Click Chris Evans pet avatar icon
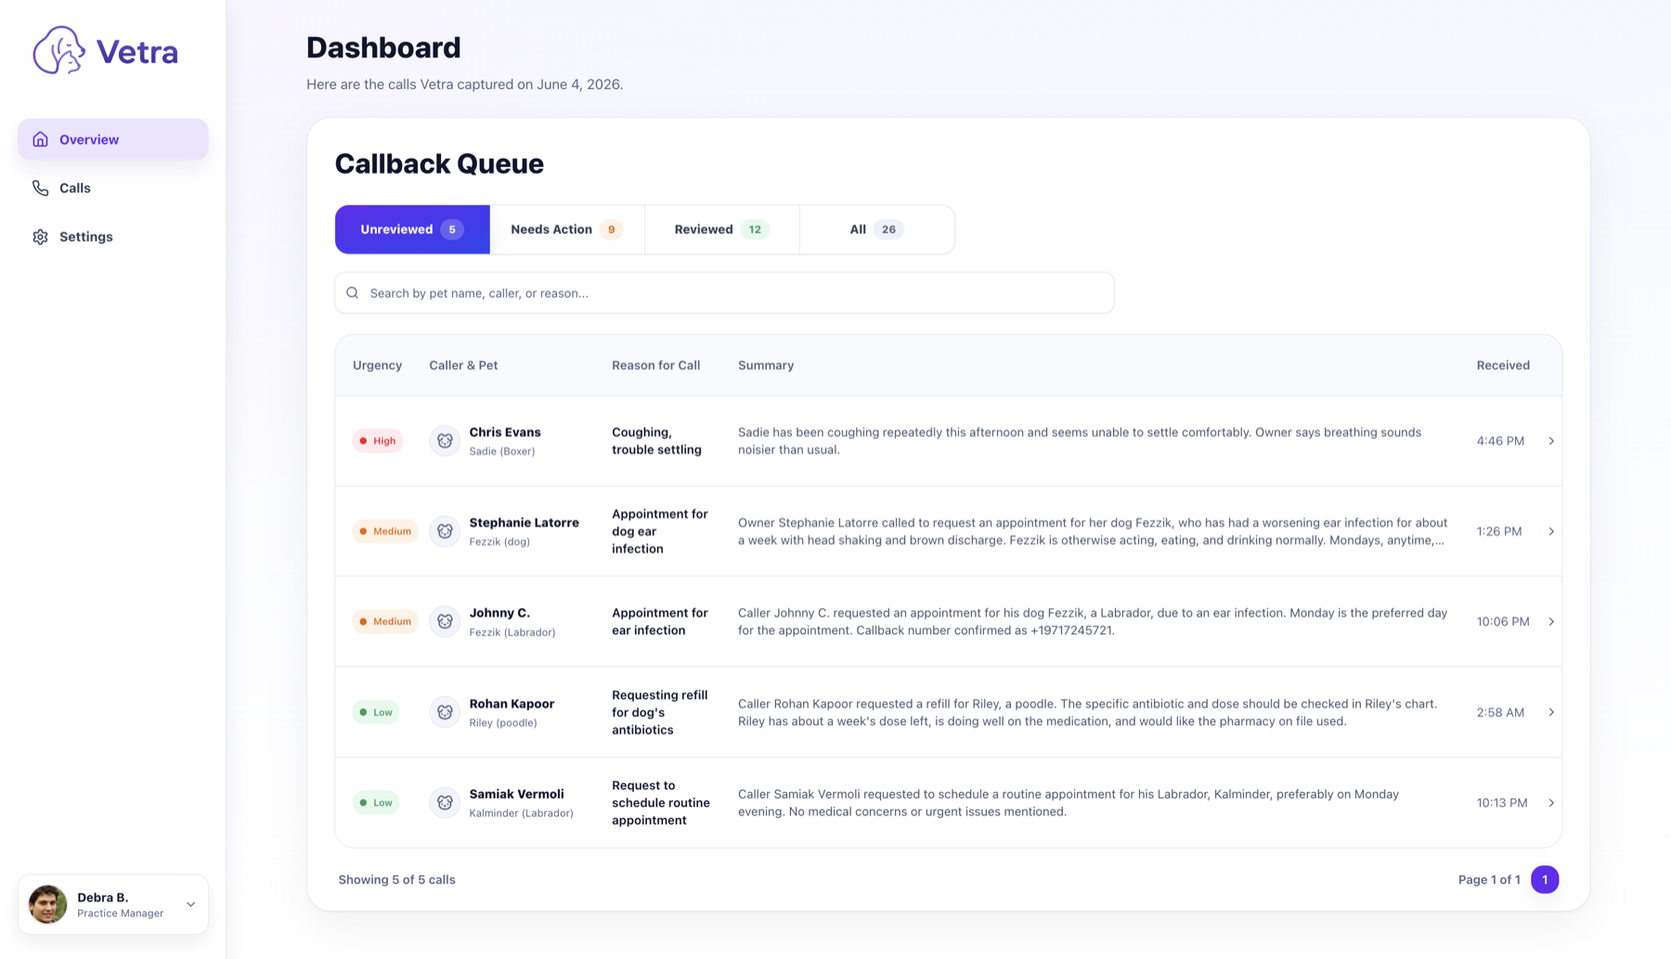Image resolution: width=1671 pixels, height=959 pixels. tap(445, 441)
